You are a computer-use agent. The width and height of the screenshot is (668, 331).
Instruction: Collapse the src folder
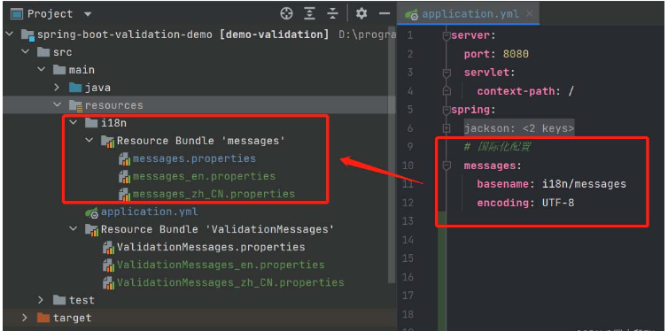pyautogui.click(x=26, y=52)
